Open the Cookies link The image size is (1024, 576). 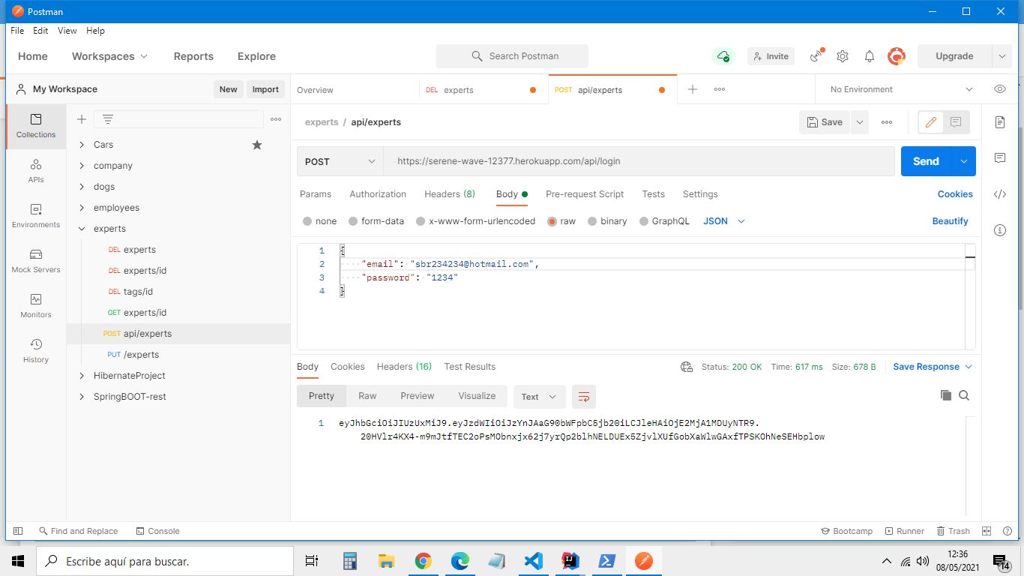[955, 194]
